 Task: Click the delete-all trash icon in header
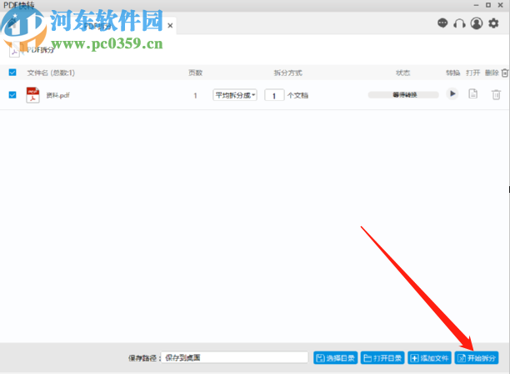click(x=505, y=73)
